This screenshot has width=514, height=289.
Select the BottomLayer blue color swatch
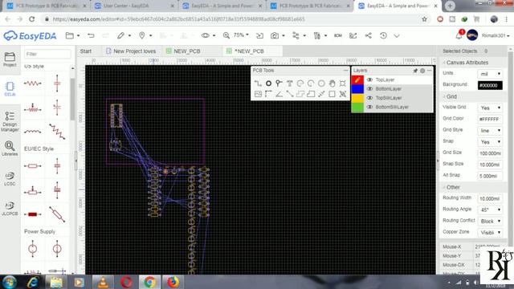coord(357,89)
